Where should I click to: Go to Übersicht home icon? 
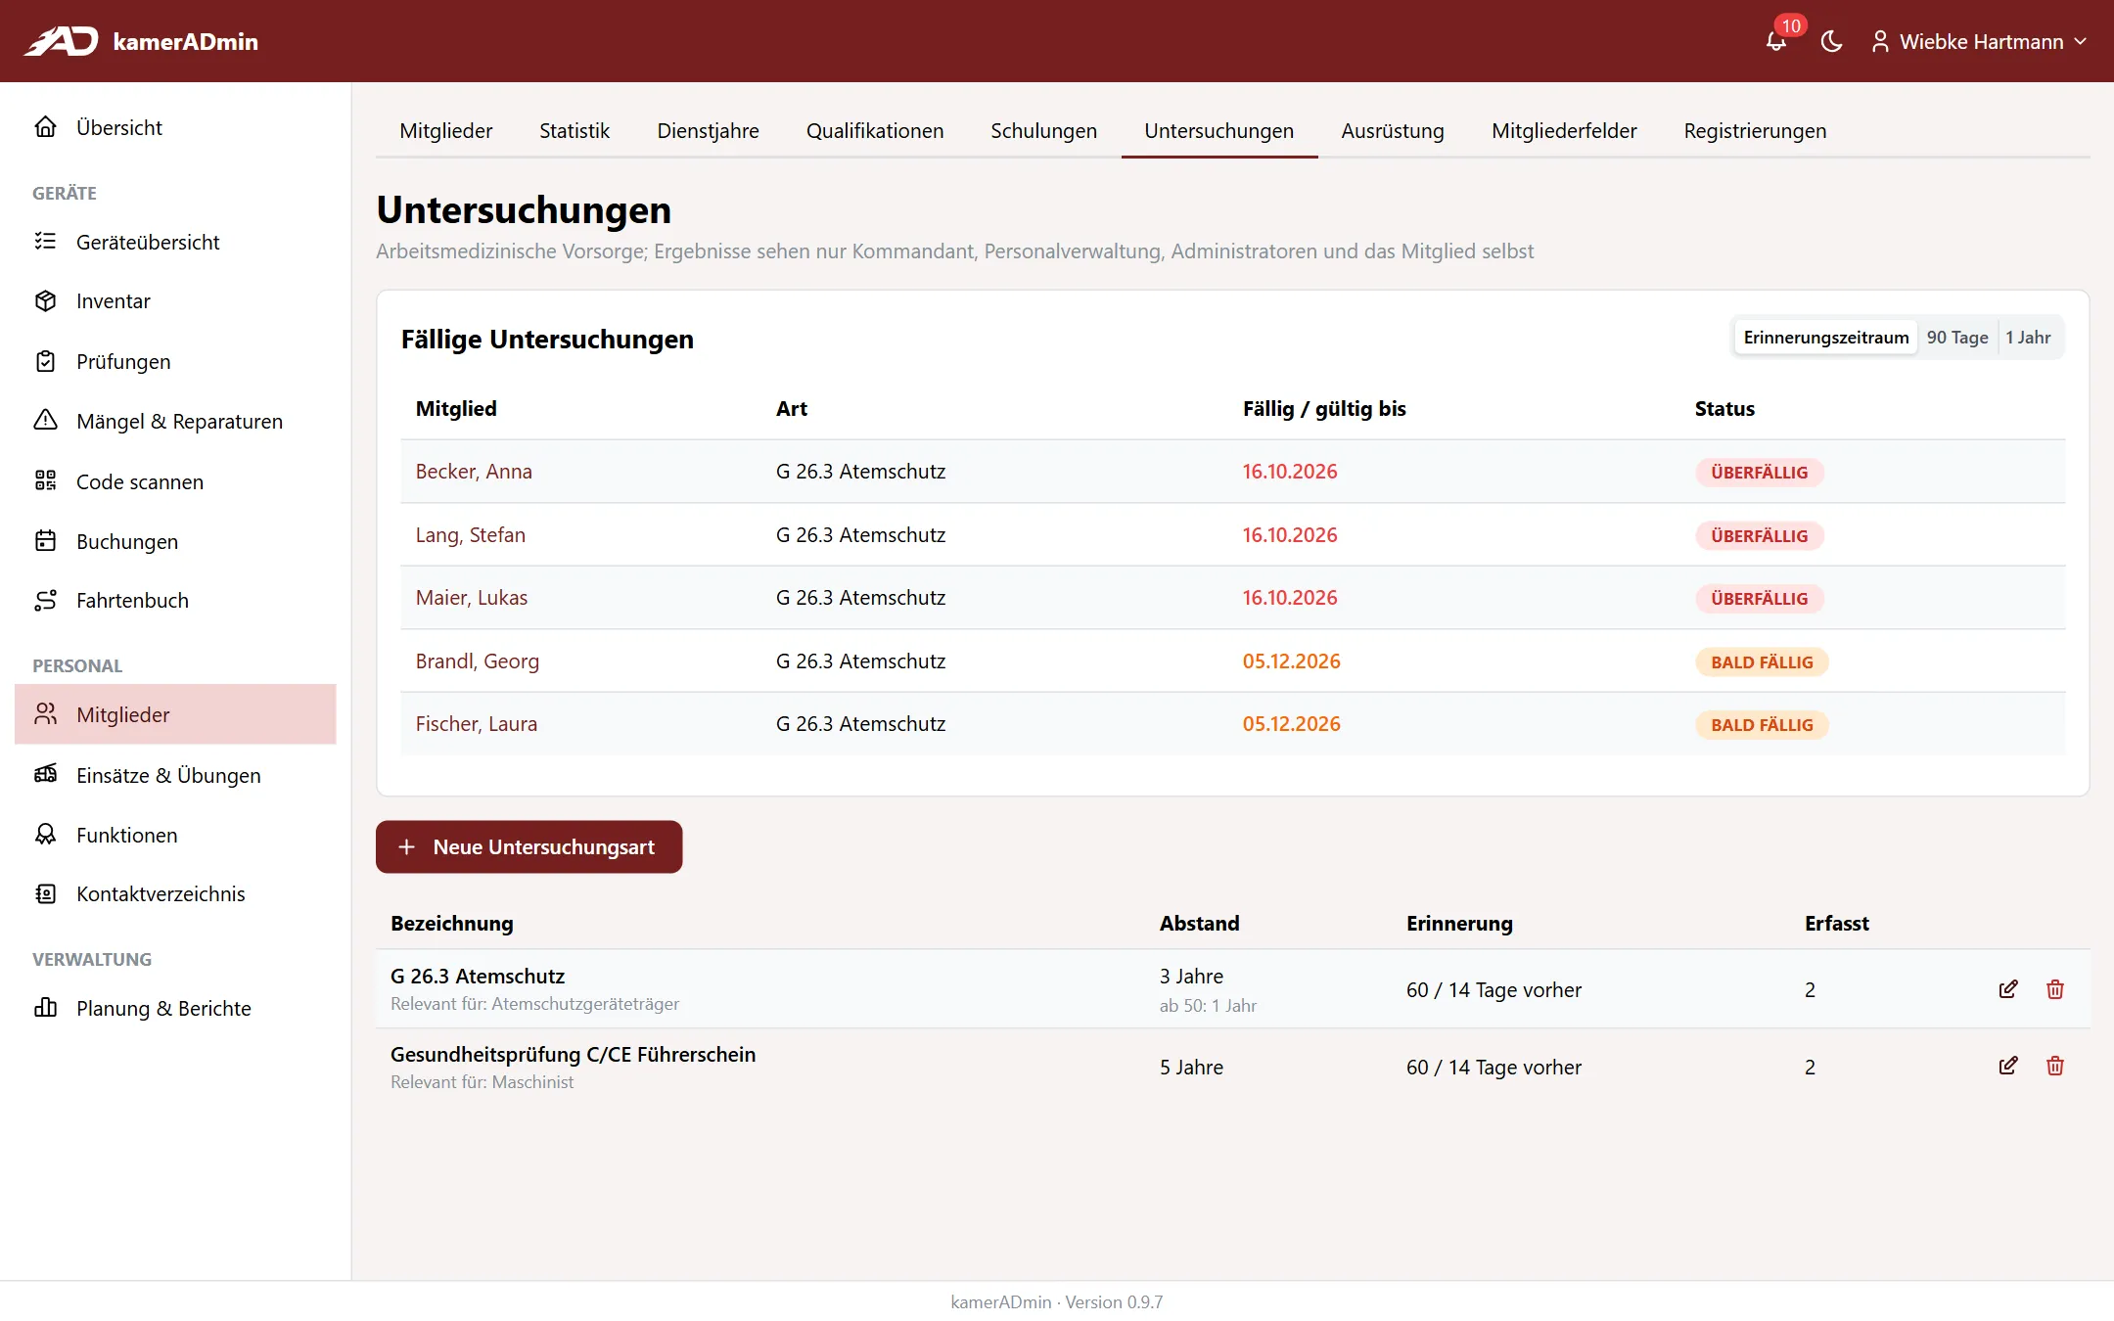tap(45, 127)
